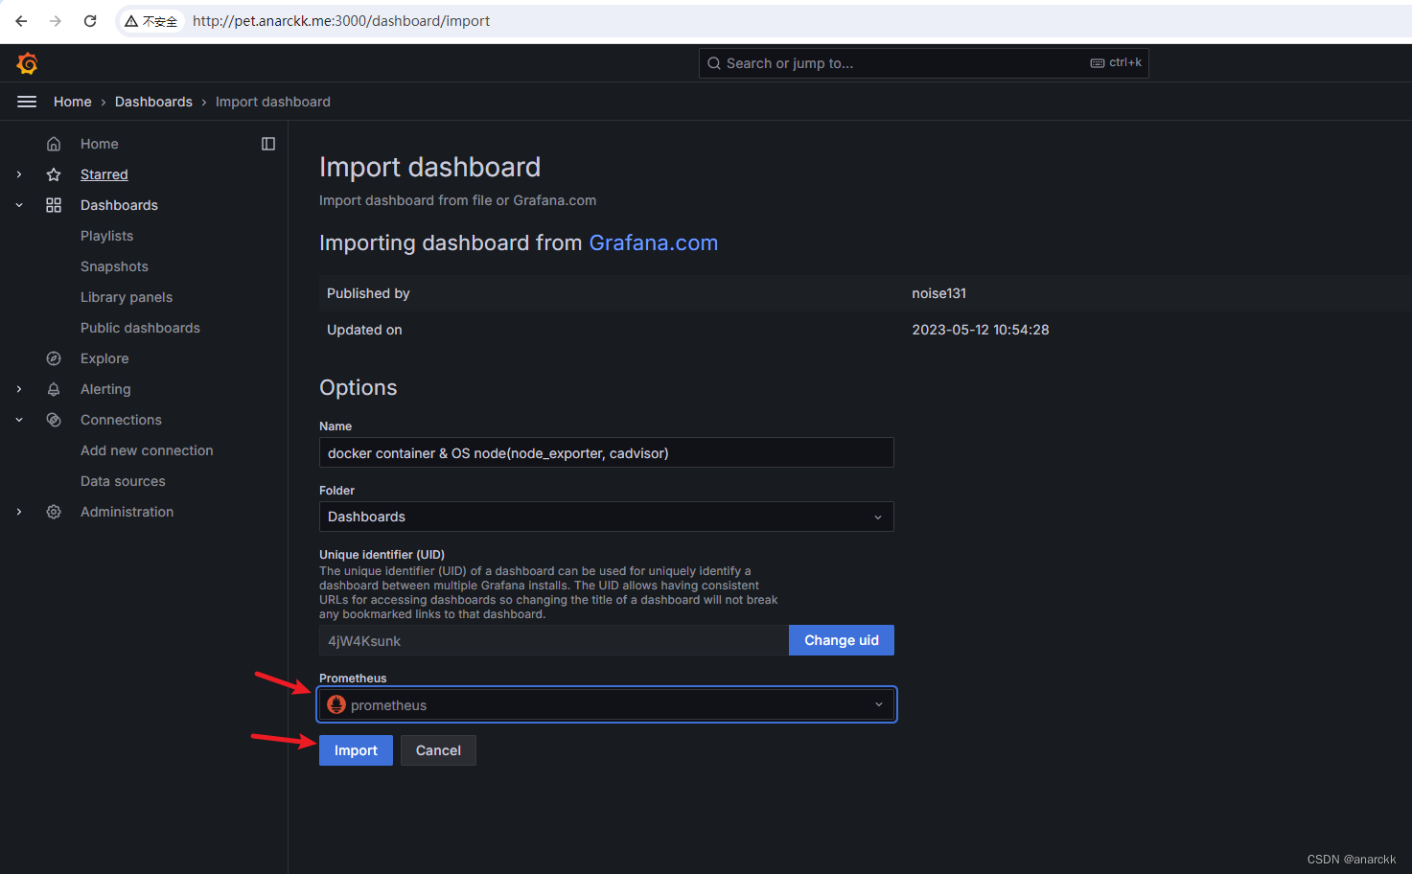Click the publisher name noise131
Viewport: 1412px width, 874px height.
939,293
